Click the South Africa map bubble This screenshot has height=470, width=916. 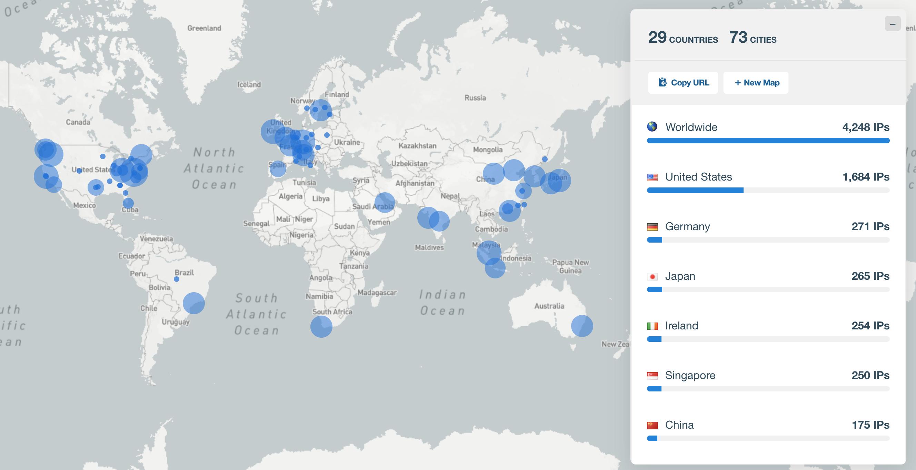pos(321,326)
